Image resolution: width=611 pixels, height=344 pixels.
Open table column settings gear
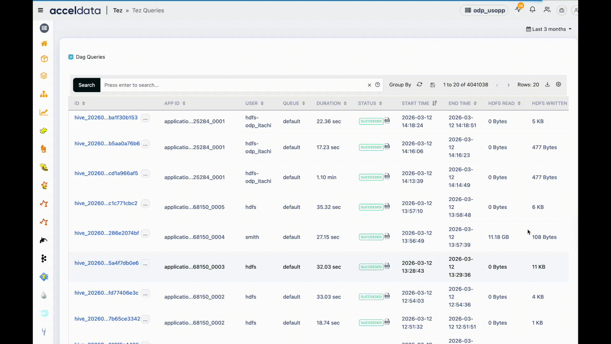(558, 84)
